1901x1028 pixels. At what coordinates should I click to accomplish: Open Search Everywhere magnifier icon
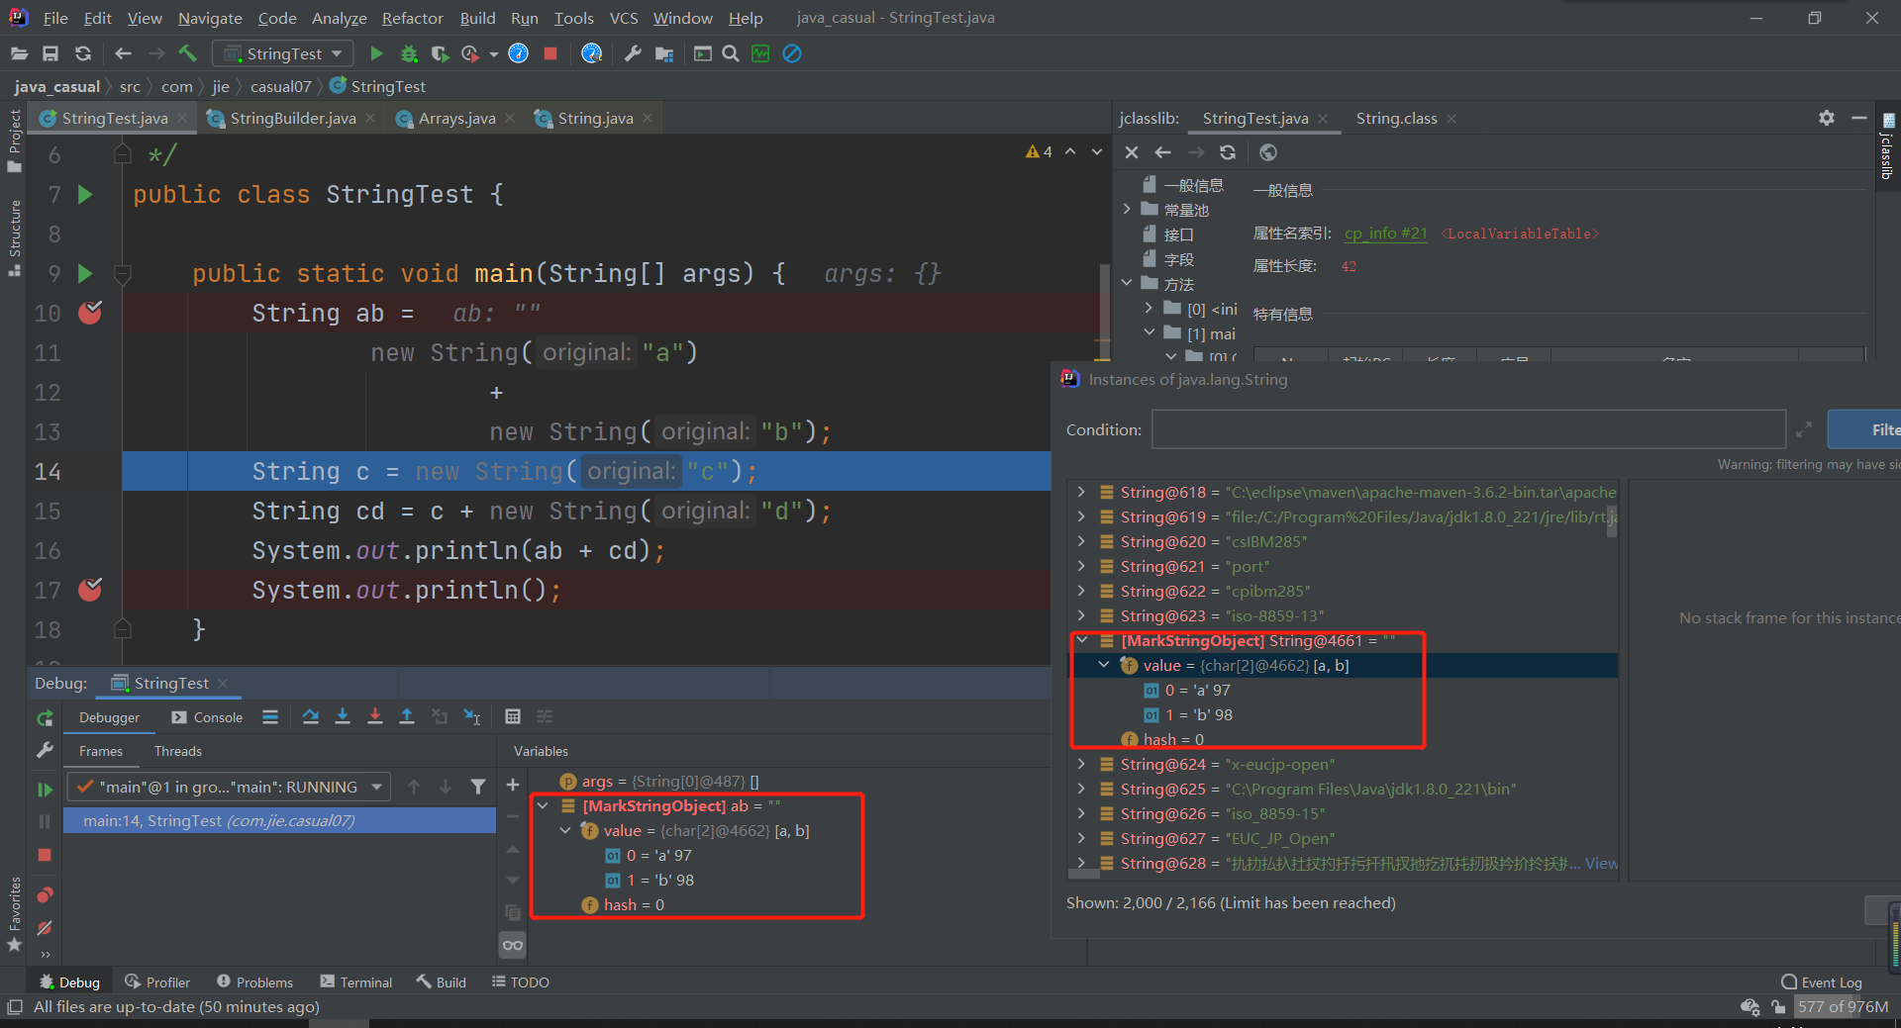point(731,53)
